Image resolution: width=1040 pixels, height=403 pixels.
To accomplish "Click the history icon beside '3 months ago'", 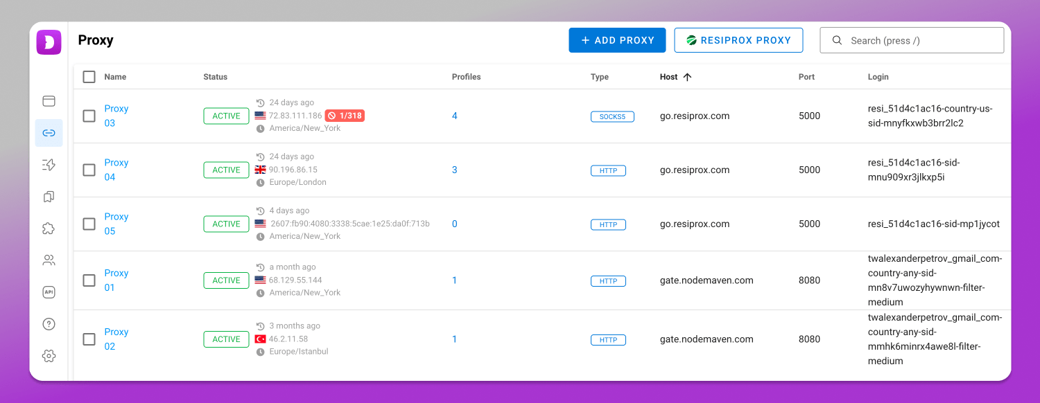I will point(261,326).
